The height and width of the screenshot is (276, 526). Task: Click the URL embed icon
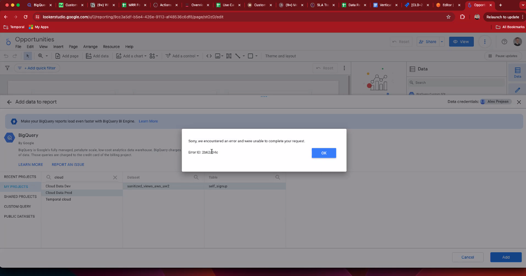[209, 56]
